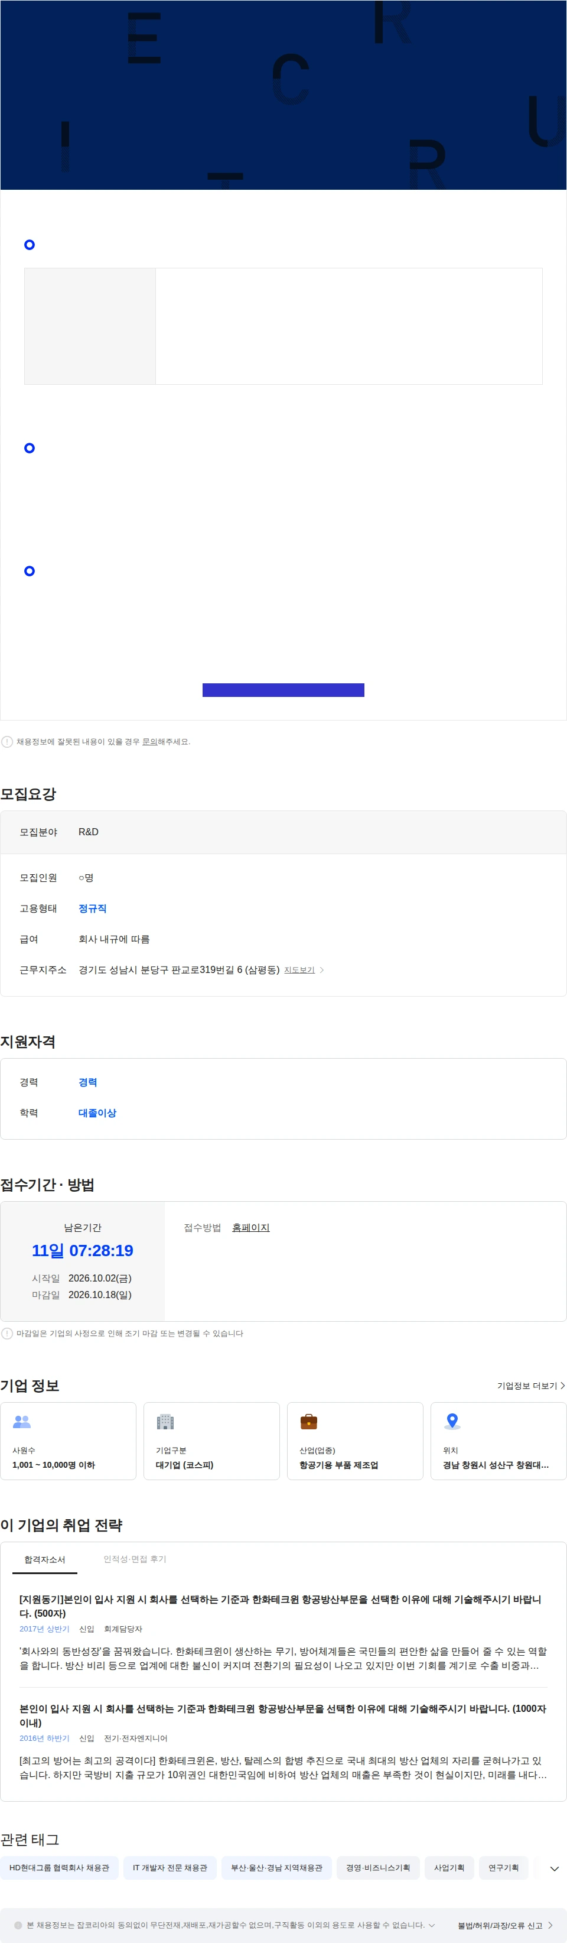This screenshot has width=567, height=1943.
Task: Expand the copyright notice dropdown arrow
Action: [x=431, y=1925]
